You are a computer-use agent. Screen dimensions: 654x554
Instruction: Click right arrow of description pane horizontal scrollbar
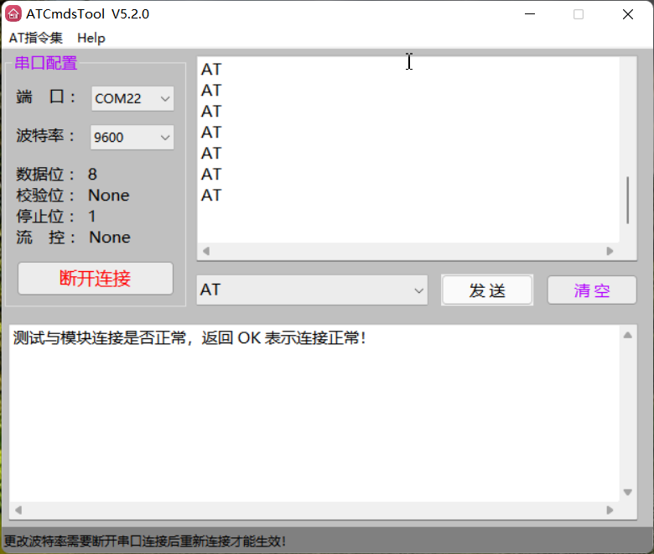pyautogui.click(x=610, y=510)
